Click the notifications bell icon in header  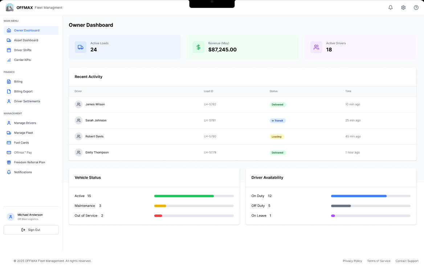point(391,8)
